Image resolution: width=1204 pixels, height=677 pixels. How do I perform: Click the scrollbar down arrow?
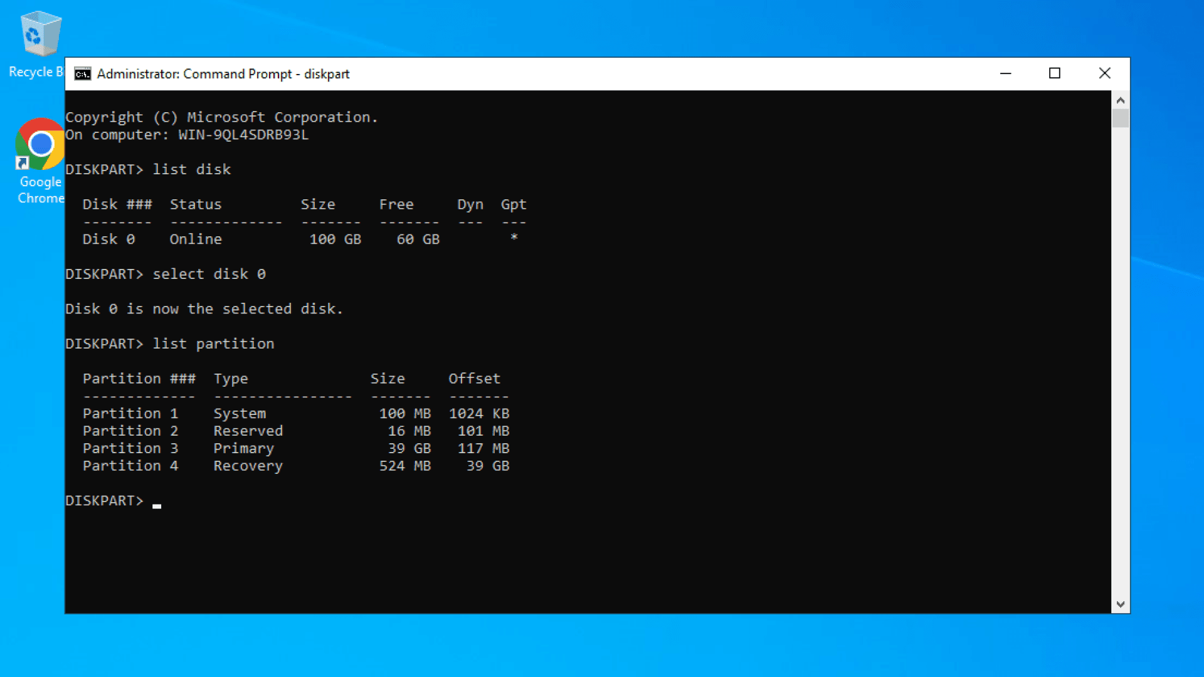[x=1121, y=604]
